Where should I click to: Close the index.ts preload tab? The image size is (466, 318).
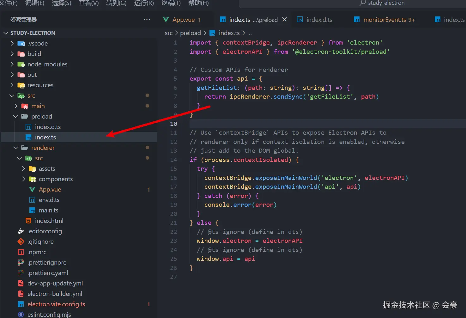click(284, 19)
